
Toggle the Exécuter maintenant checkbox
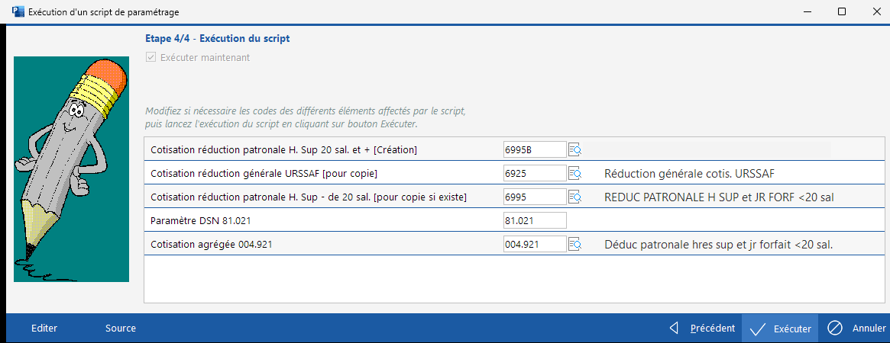click(150, 57)
